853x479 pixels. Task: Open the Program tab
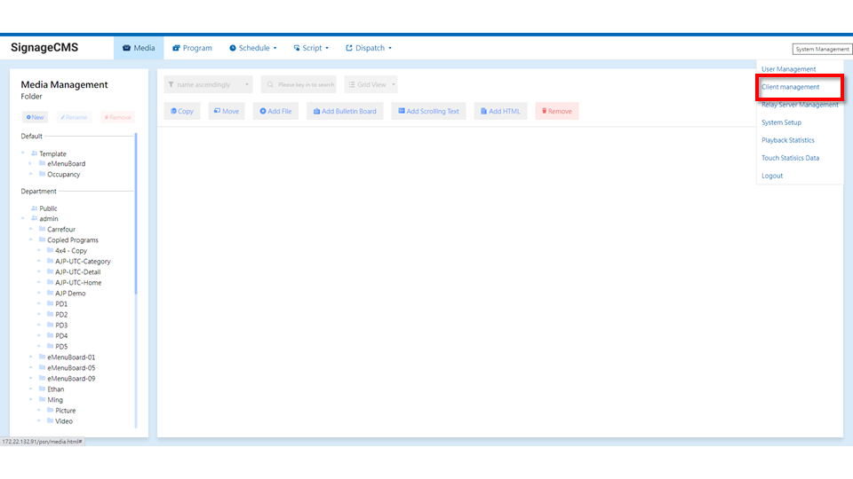coord(192,48)
